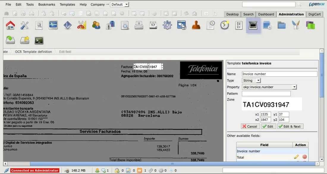The height and width of the screenshot is (174, 327).
Task: Click the blue gear icon
Action: pyautogui.click(x=167, y=25)
